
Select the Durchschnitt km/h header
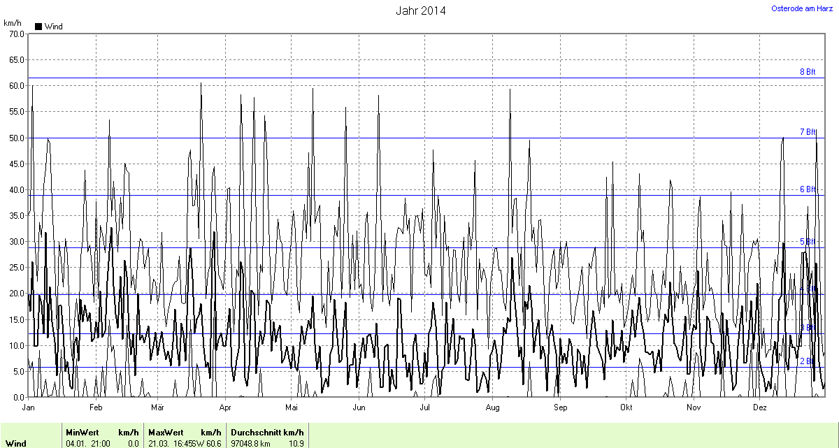coord(267,432)
